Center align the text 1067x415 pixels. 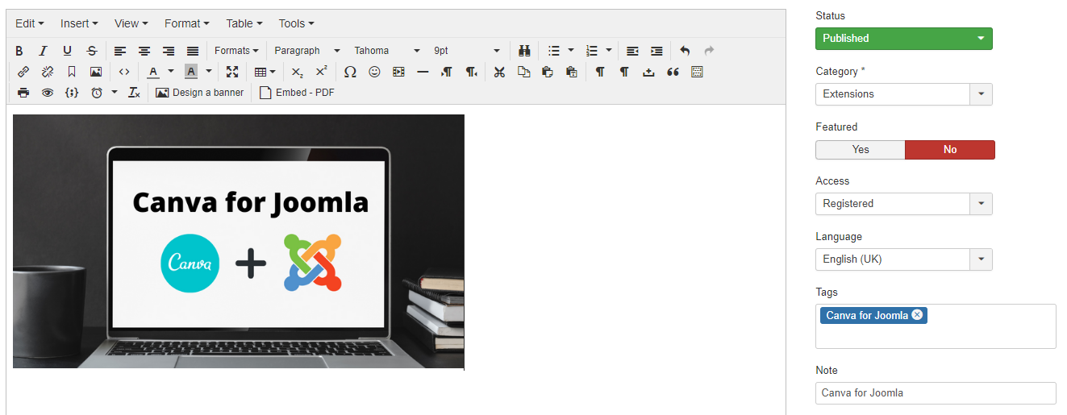point(144,51)
